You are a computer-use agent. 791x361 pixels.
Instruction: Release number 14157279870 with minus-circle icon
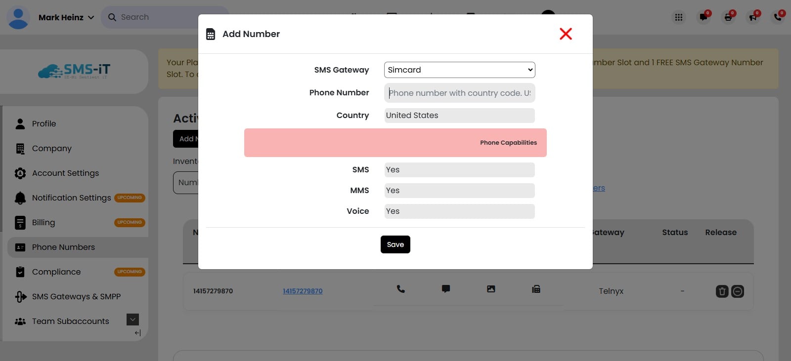[738, 291]
